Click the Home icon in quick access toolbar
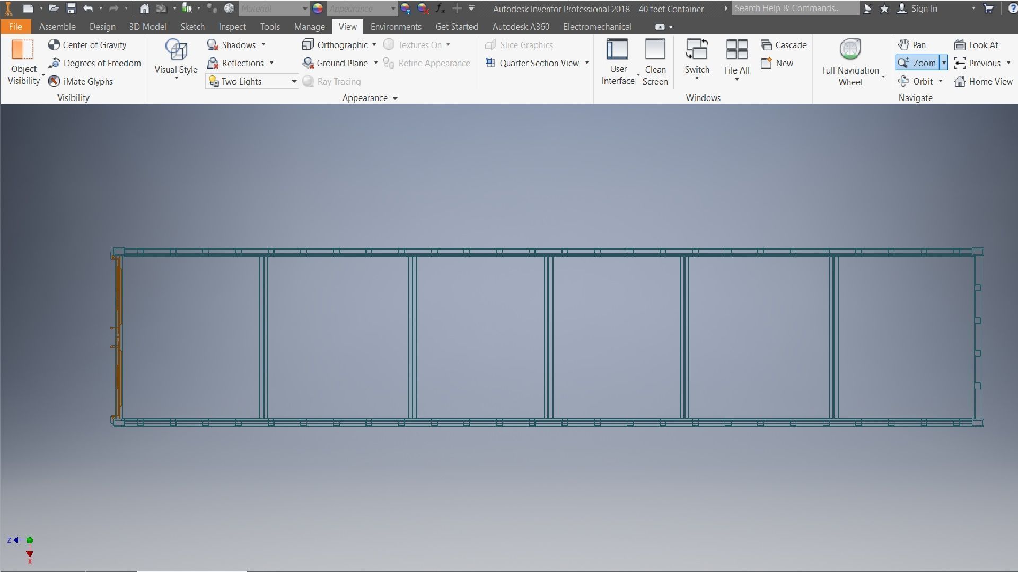This screenshot has width=1018, height=572. pos(144,8)
